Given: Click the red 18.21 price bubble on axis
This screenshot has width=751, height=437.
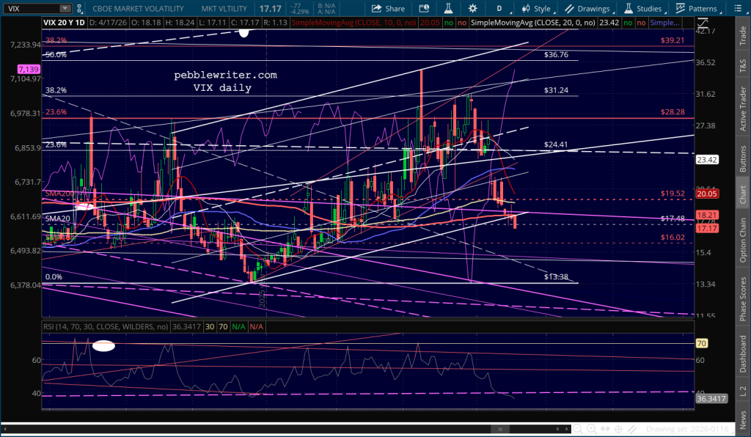Looking at the screenshot, I should [x=707, y=216].
